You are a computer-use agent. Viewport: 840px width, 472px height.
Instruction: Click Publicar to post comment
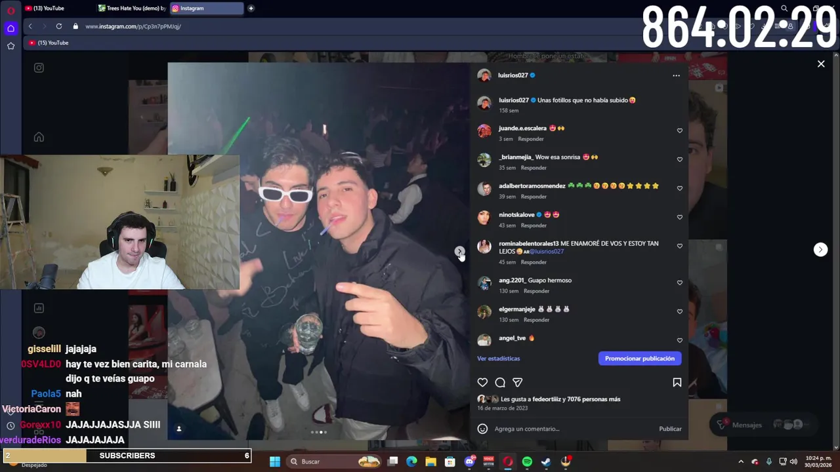coord(670,429)
